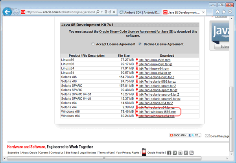Open Terms of Use footer link
The image size is (236, 163).
pyautogui.click(x=106, y=153)
